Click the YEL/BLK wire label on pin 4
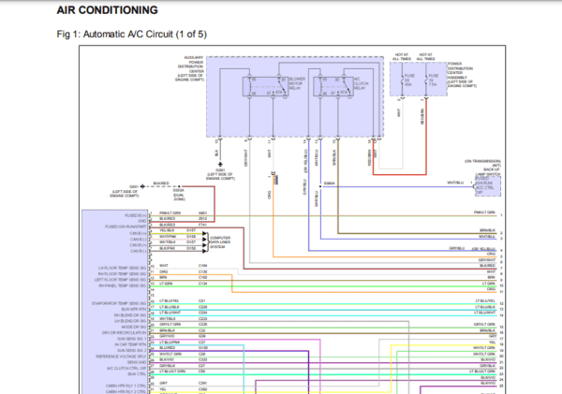Screen dimensions: 562x394 [x=167, y=230]
